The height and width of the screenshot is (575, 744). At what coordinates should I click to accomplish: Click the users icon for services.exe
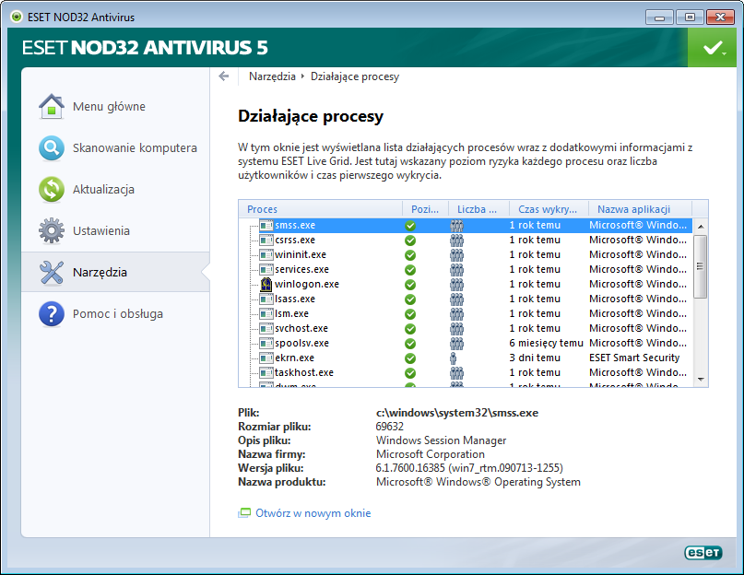point(456,270)
